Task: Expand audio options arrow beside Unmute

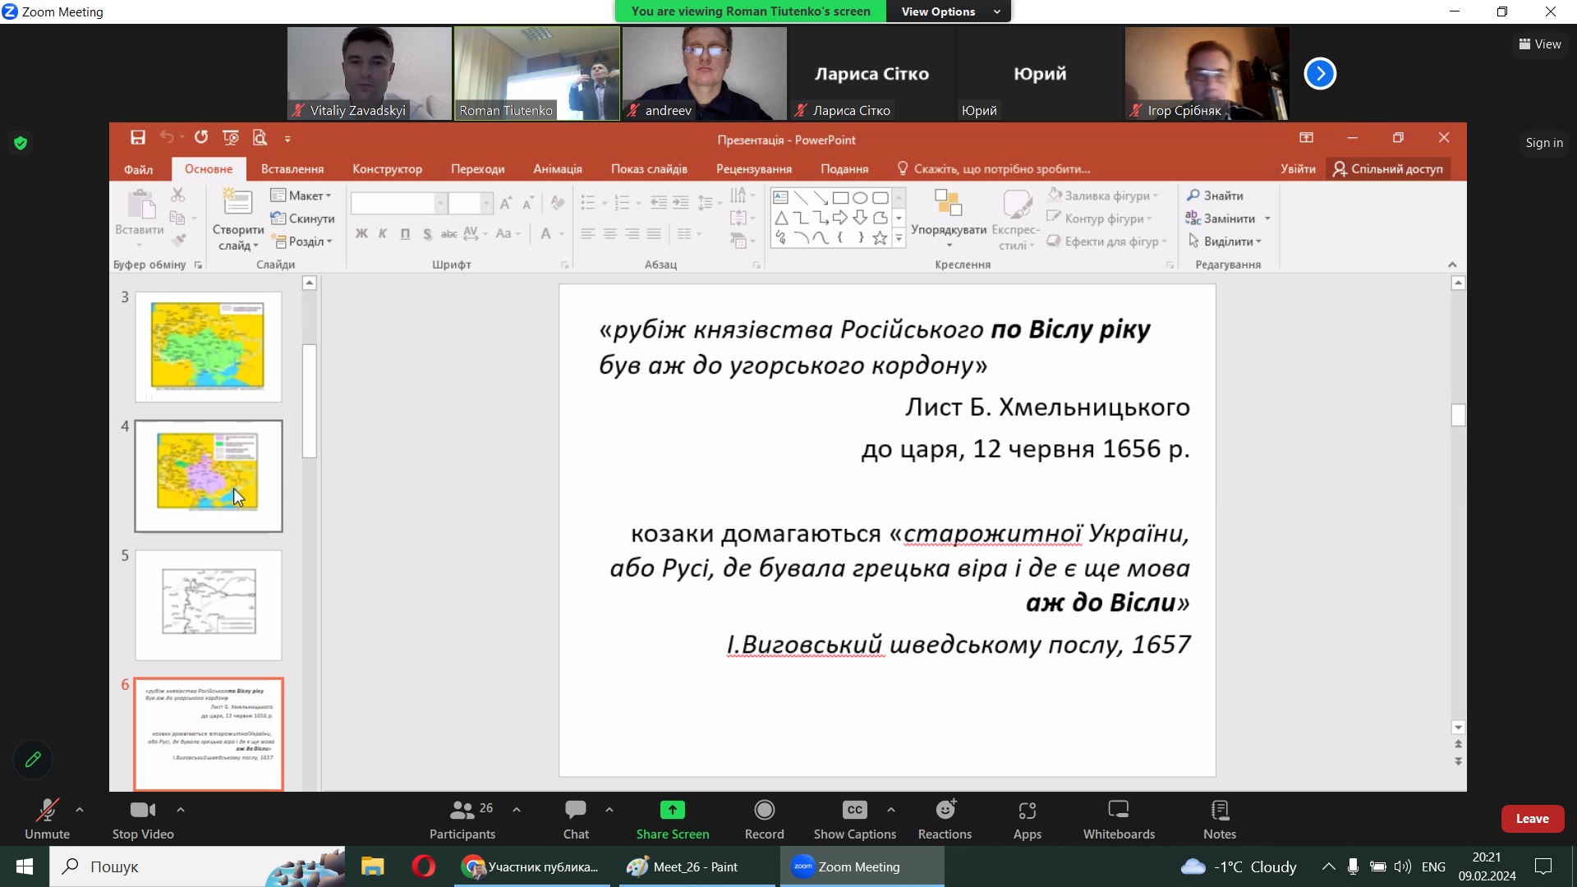Action: coord(80,810)
